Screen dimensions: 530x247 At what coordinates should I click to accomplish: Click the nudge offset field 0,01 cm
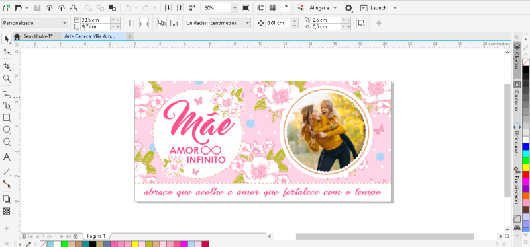tap(278, 23)
